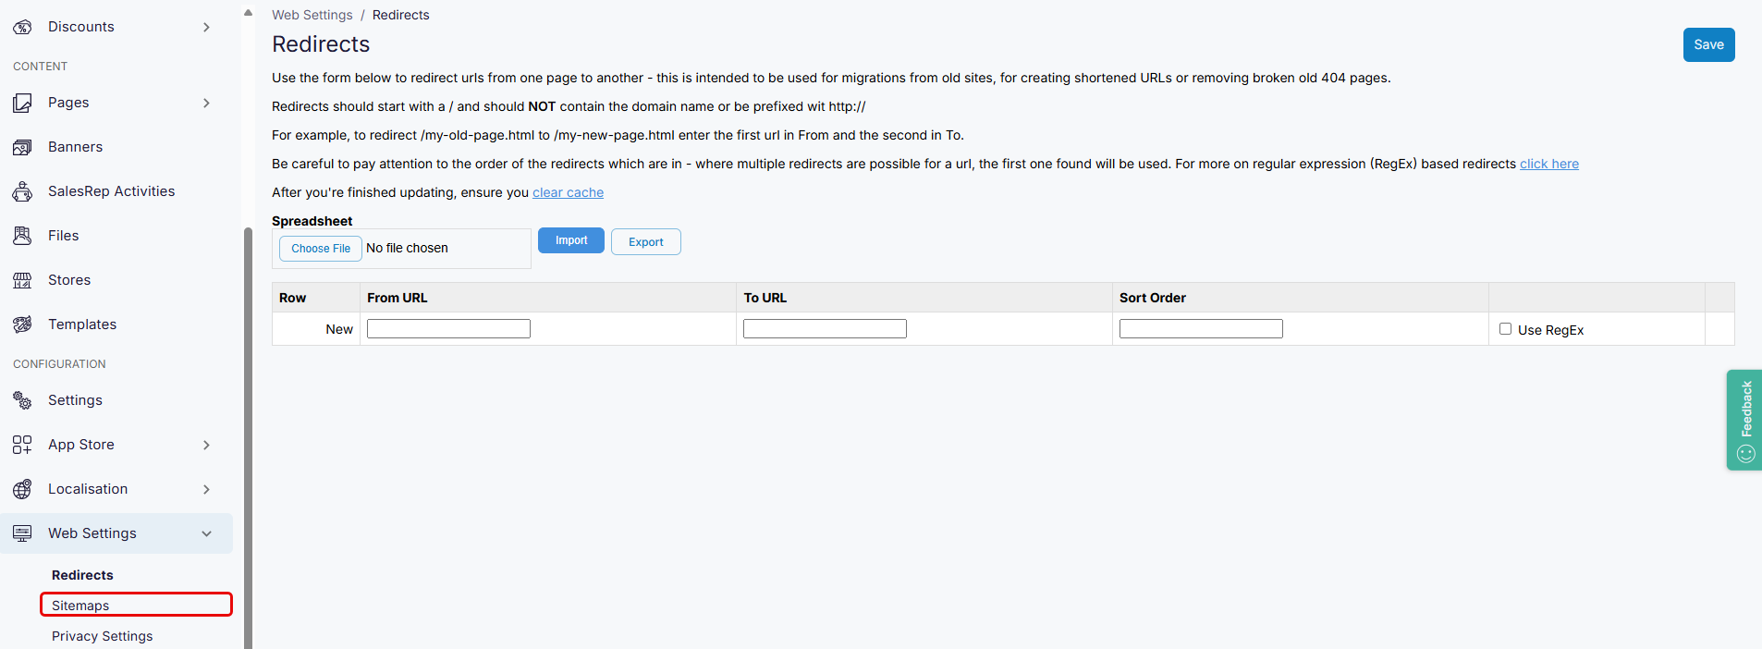Collapse the Web Settings section
The height and width of the screenshot is (649, 1762).
205,533
